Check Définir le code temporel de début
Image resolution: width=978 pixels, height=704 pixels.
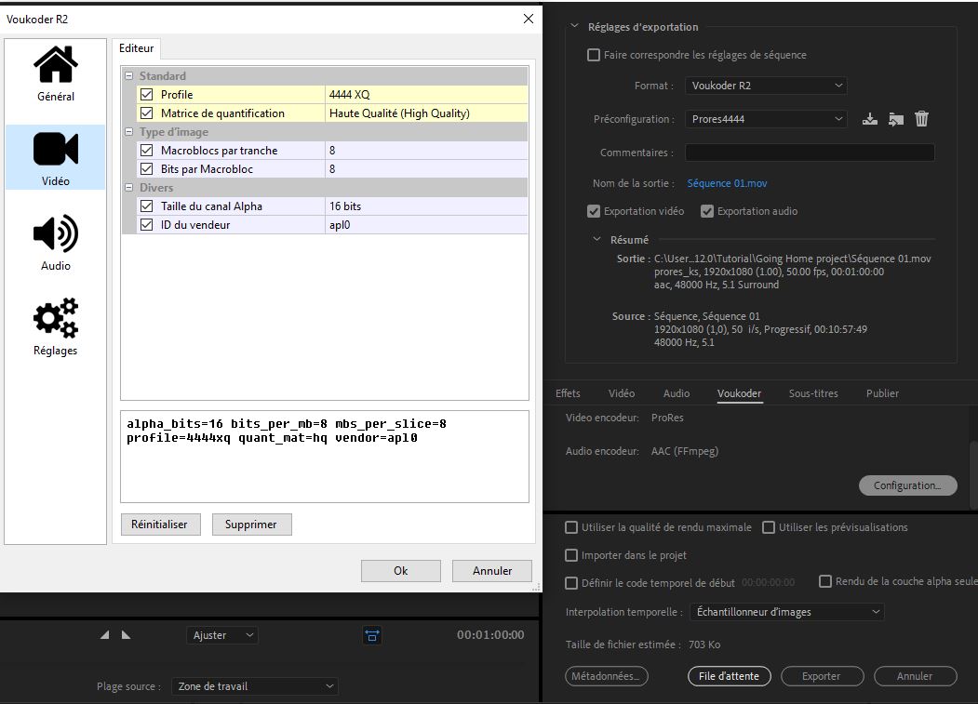[x=571, y=583]
